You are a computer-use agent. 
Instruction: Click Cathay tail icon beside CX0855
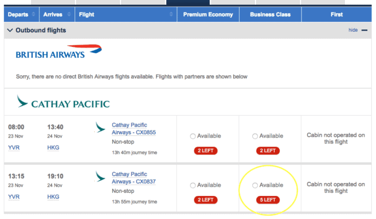(x=100, y=128)
